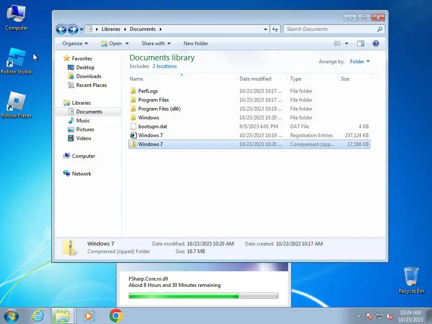The image size is (432, 324).
Task: Open Windows Media Player from taskbar
Action: [89, 316]
